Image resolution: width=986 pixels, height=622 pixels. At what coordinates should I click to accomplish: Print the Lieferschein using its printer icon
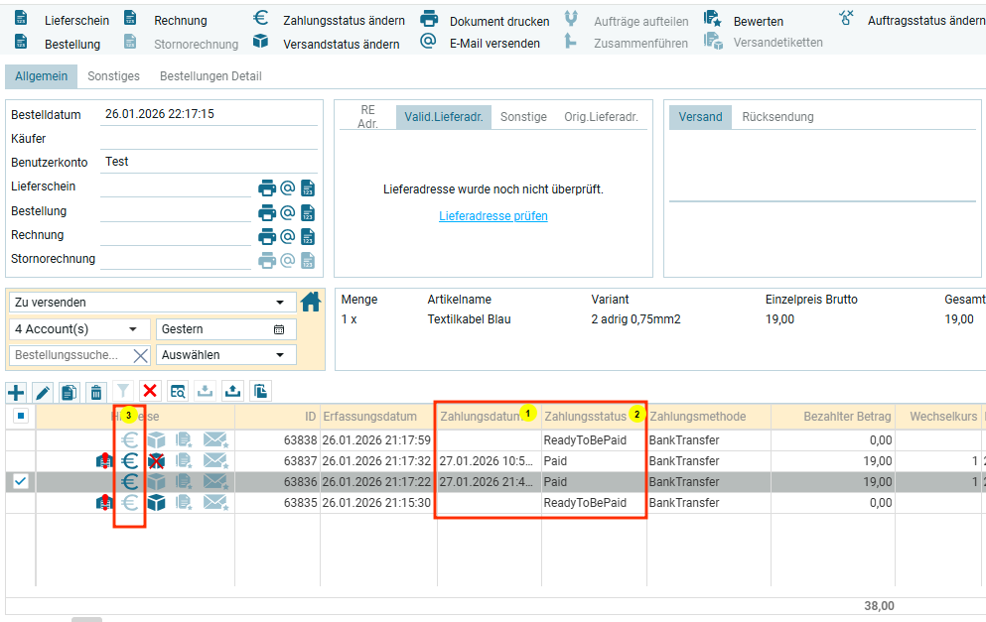266,187
